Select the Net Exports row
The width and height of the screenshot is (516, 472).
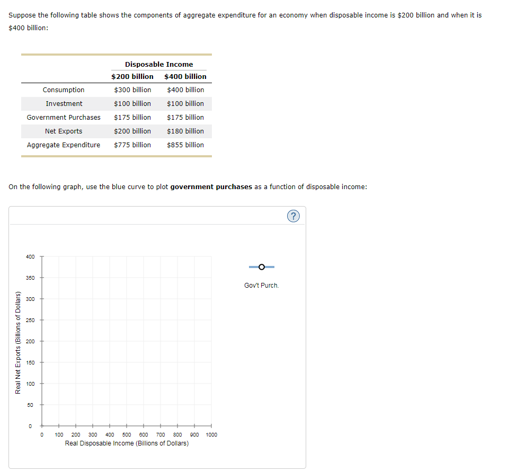[x=64, y=131]
